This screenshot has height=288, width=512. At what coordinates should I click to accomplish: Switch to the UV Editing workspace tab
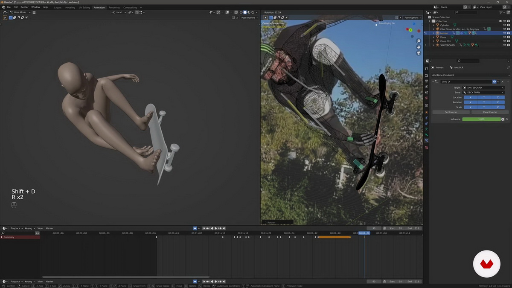click(x=84, y=7)
